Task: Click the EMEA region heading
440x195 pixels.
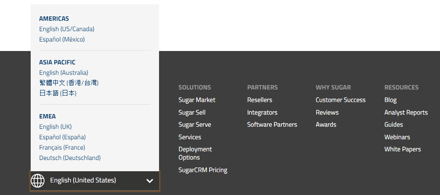Action: (48, 117)
